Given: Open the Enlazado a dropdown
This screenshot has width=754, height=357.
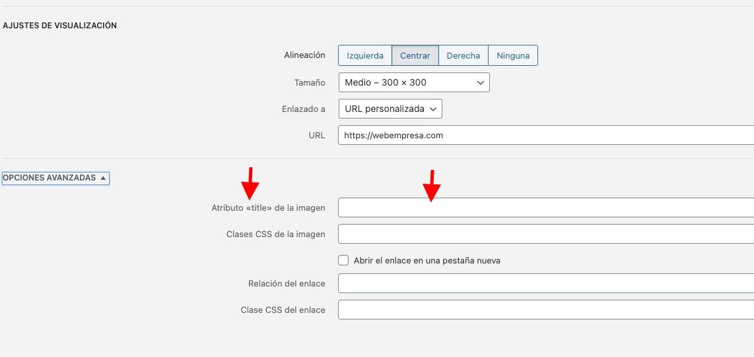Looking at the screenshot, I should point(390,109).
